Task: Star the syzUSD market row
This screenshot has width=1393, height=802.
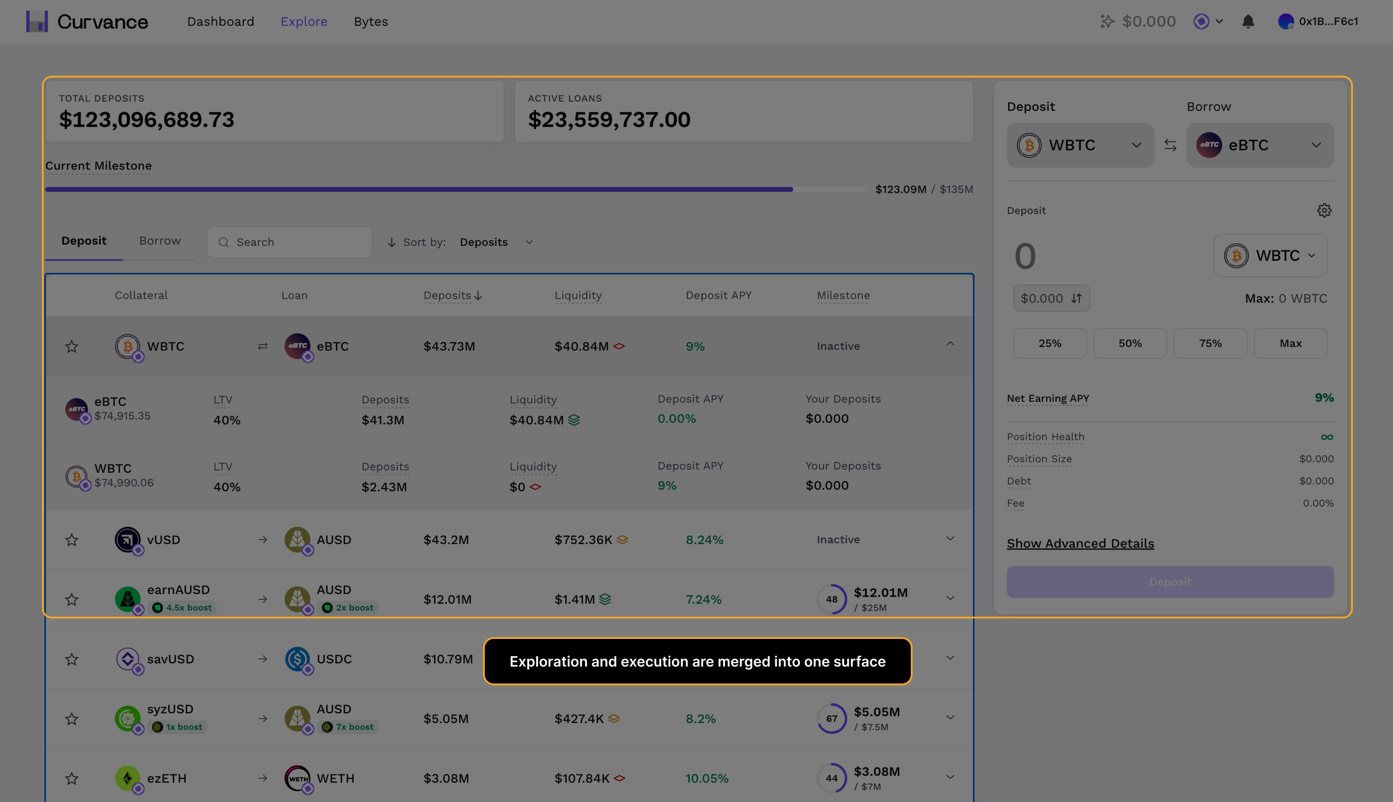Action: click(72, 719)
